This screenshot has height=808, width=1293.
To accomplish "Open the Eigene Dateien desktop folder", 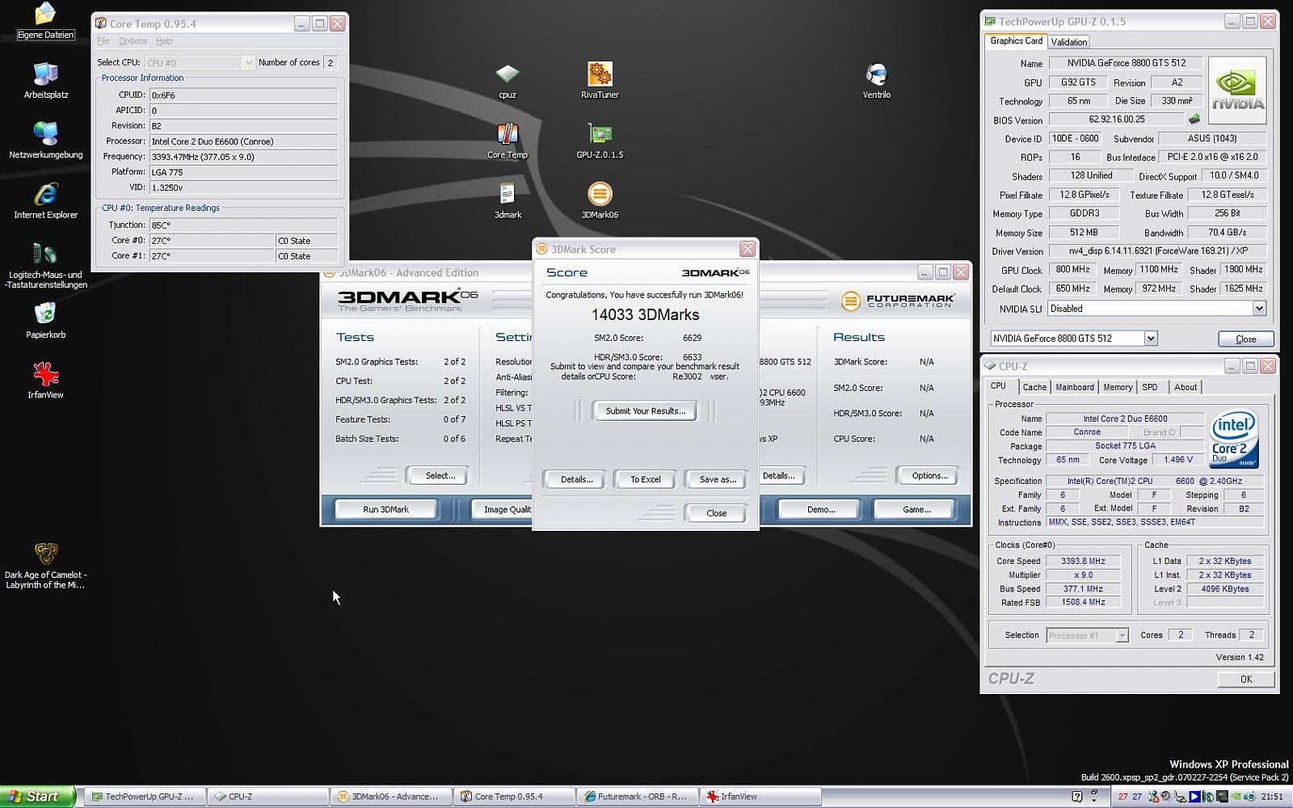I will (45, 21).
